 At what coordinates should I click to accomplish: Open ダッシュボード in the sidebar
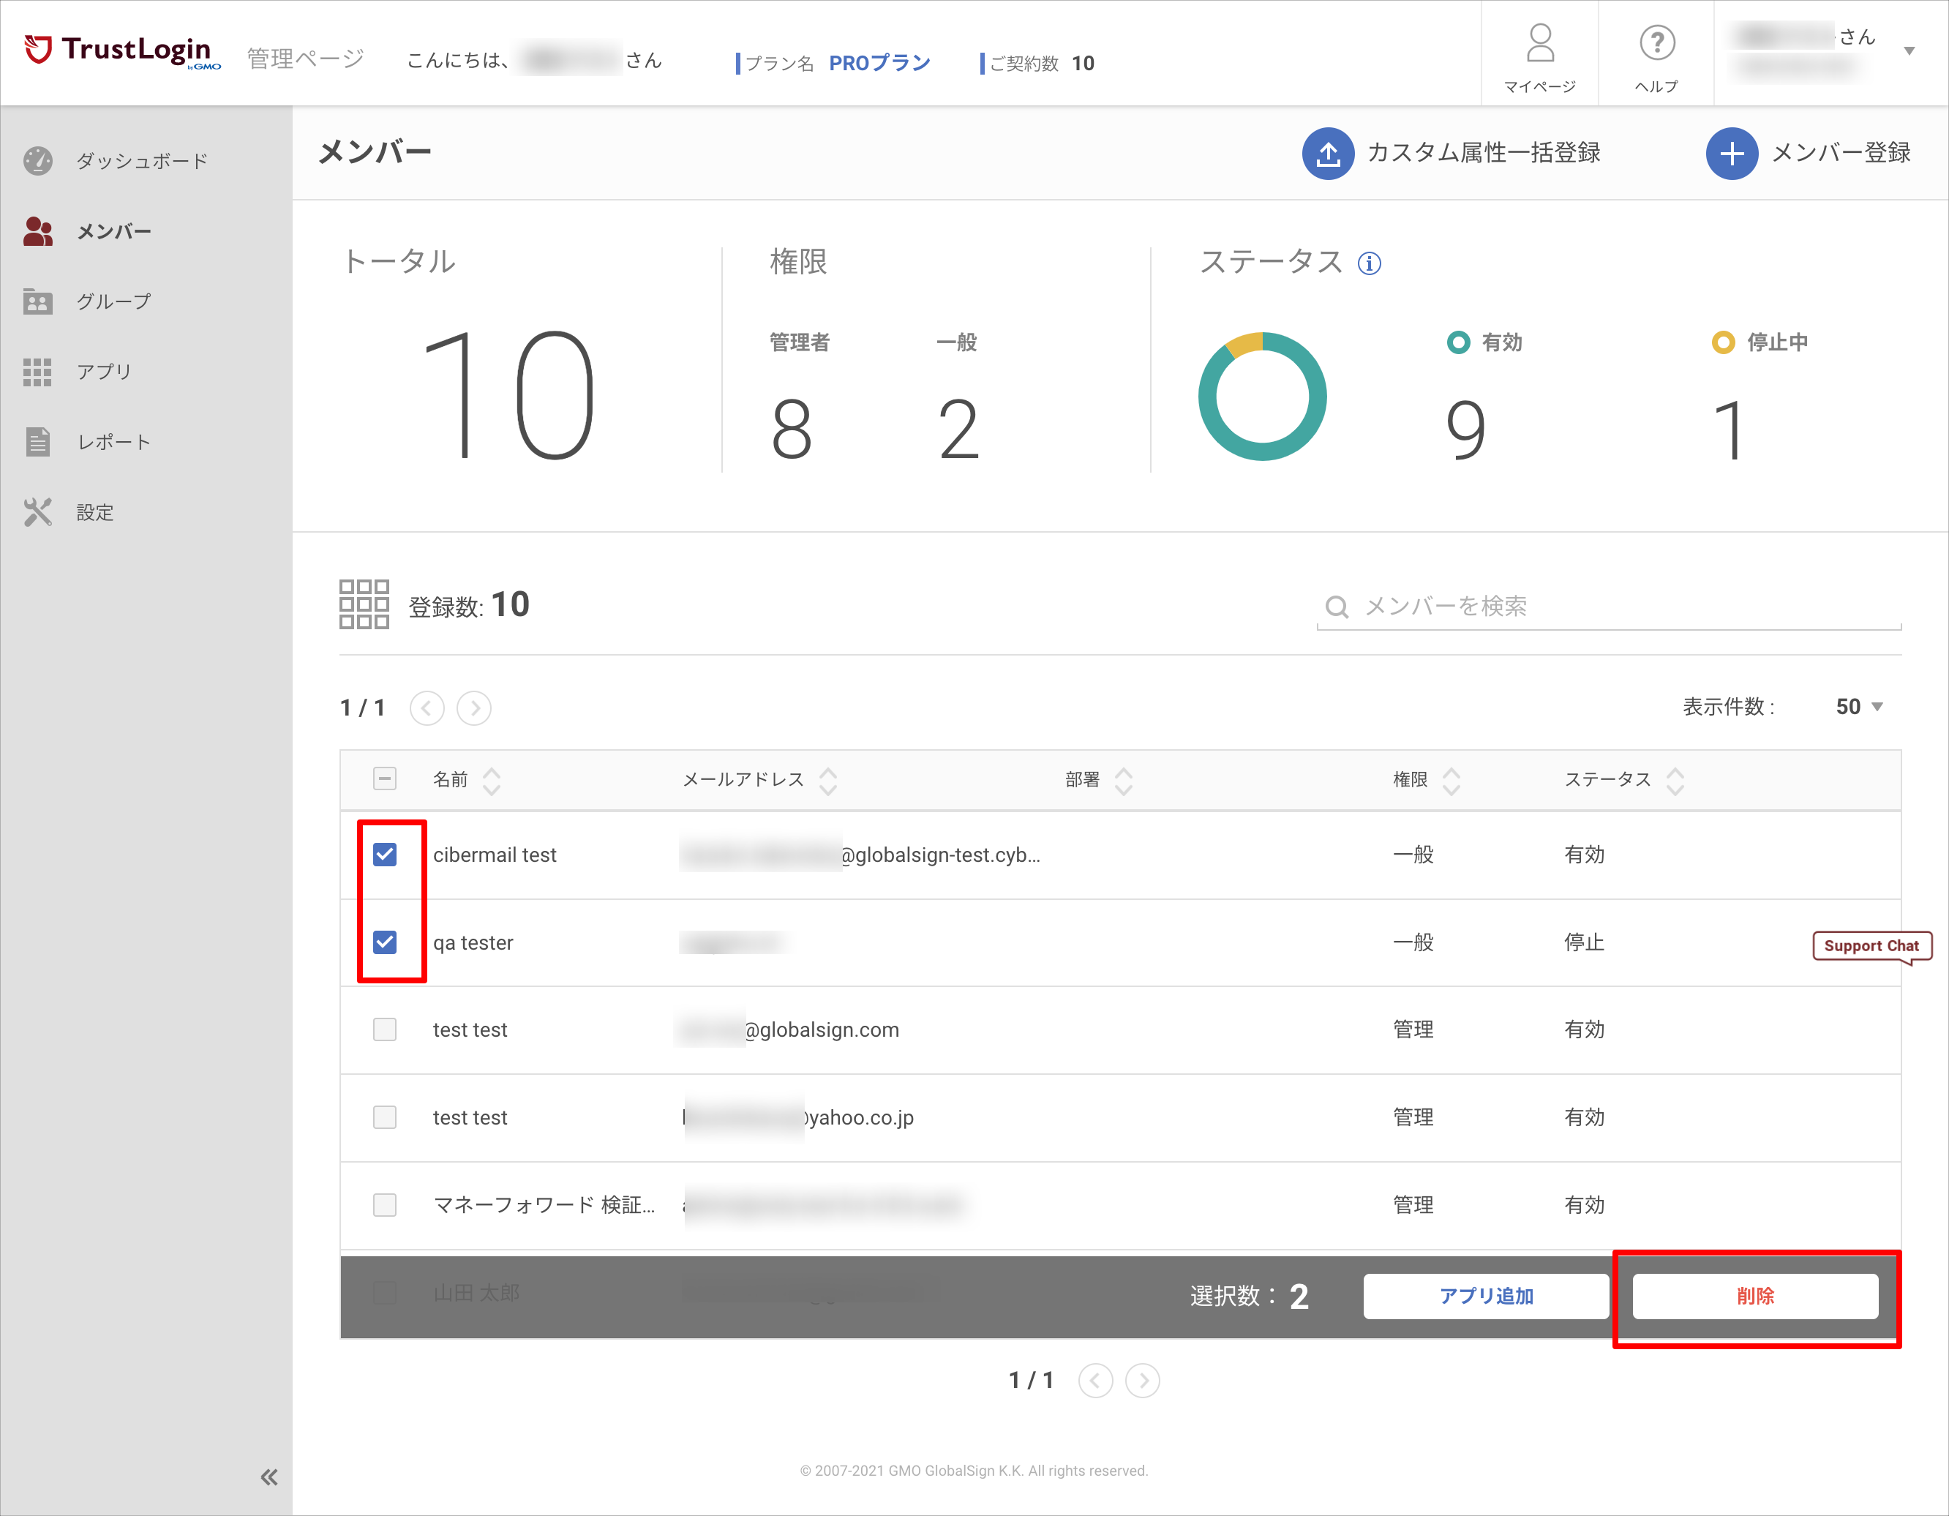pyautogui.click(x=142, y=161)
